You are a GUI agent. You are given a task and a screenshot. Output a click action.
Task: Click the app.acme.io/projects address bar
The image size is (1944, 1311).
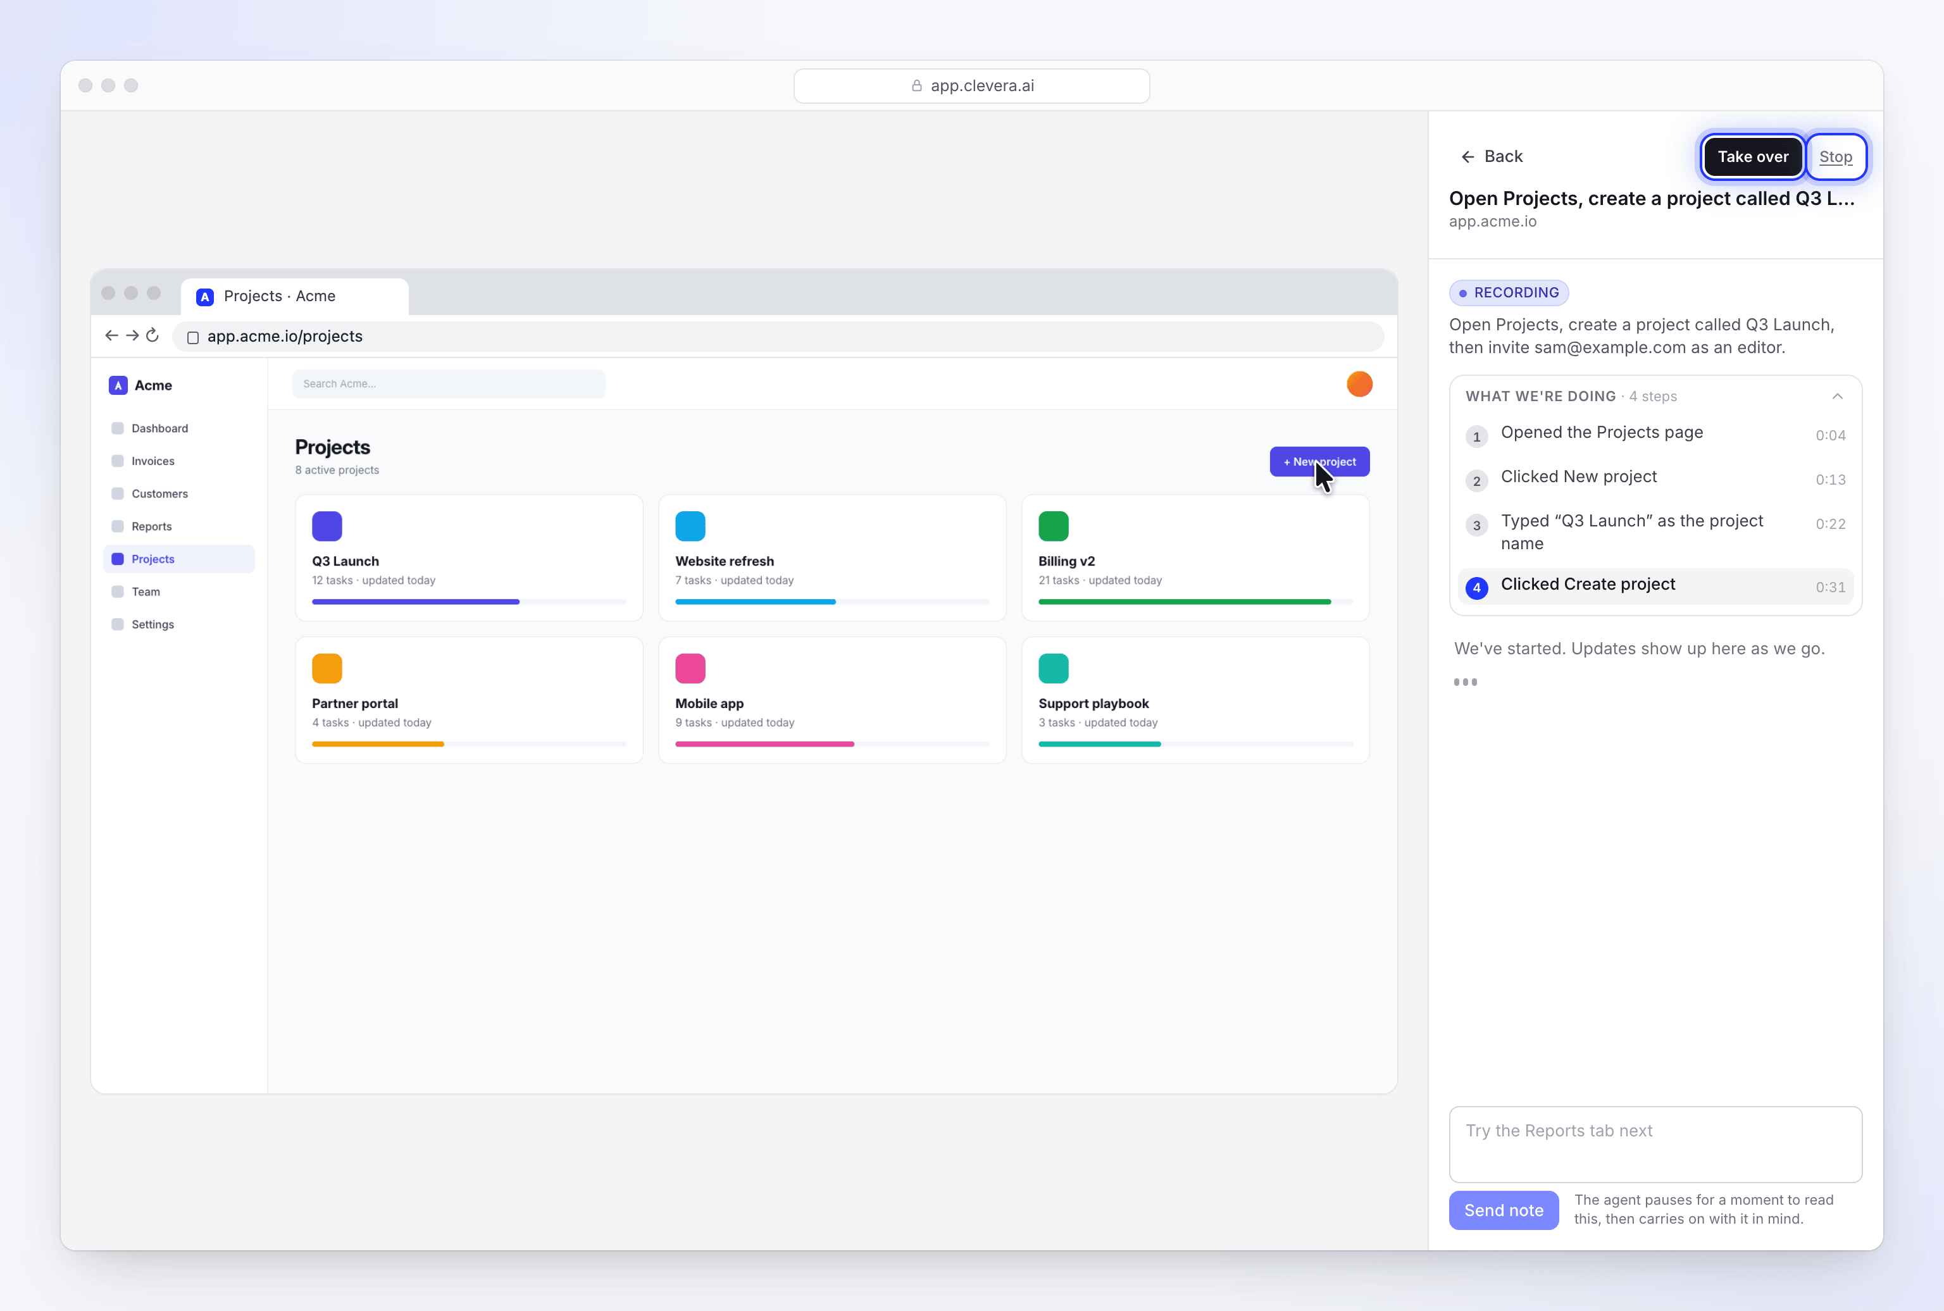pyautogui.click(x=778, y=336)
